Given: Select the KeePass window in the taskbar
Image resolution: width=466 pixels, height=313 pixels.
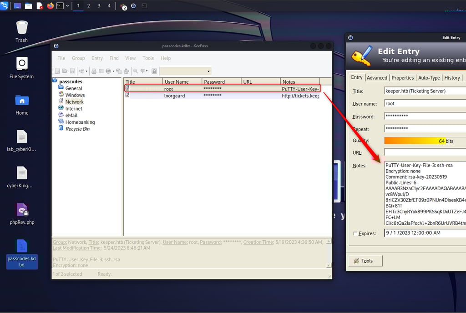Looking at the screenshot, I should (133, 5).
